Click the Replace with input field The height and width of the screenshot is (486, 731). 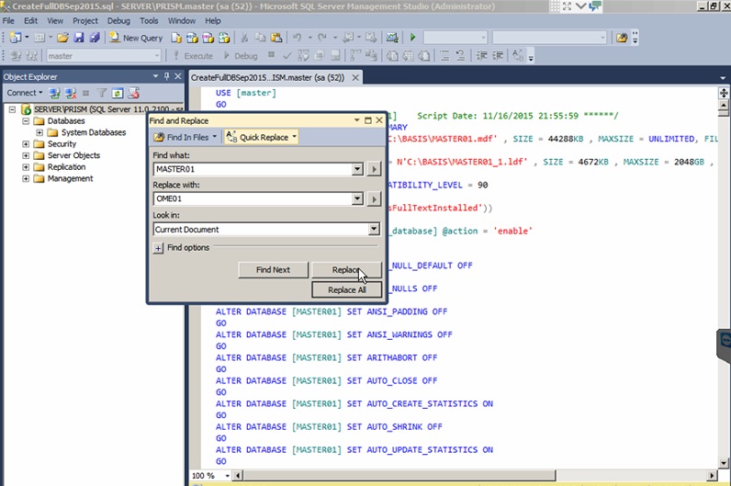tap(253, 198)
